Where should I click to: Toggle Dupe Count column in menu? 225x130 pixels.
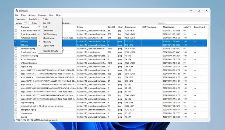50,46
